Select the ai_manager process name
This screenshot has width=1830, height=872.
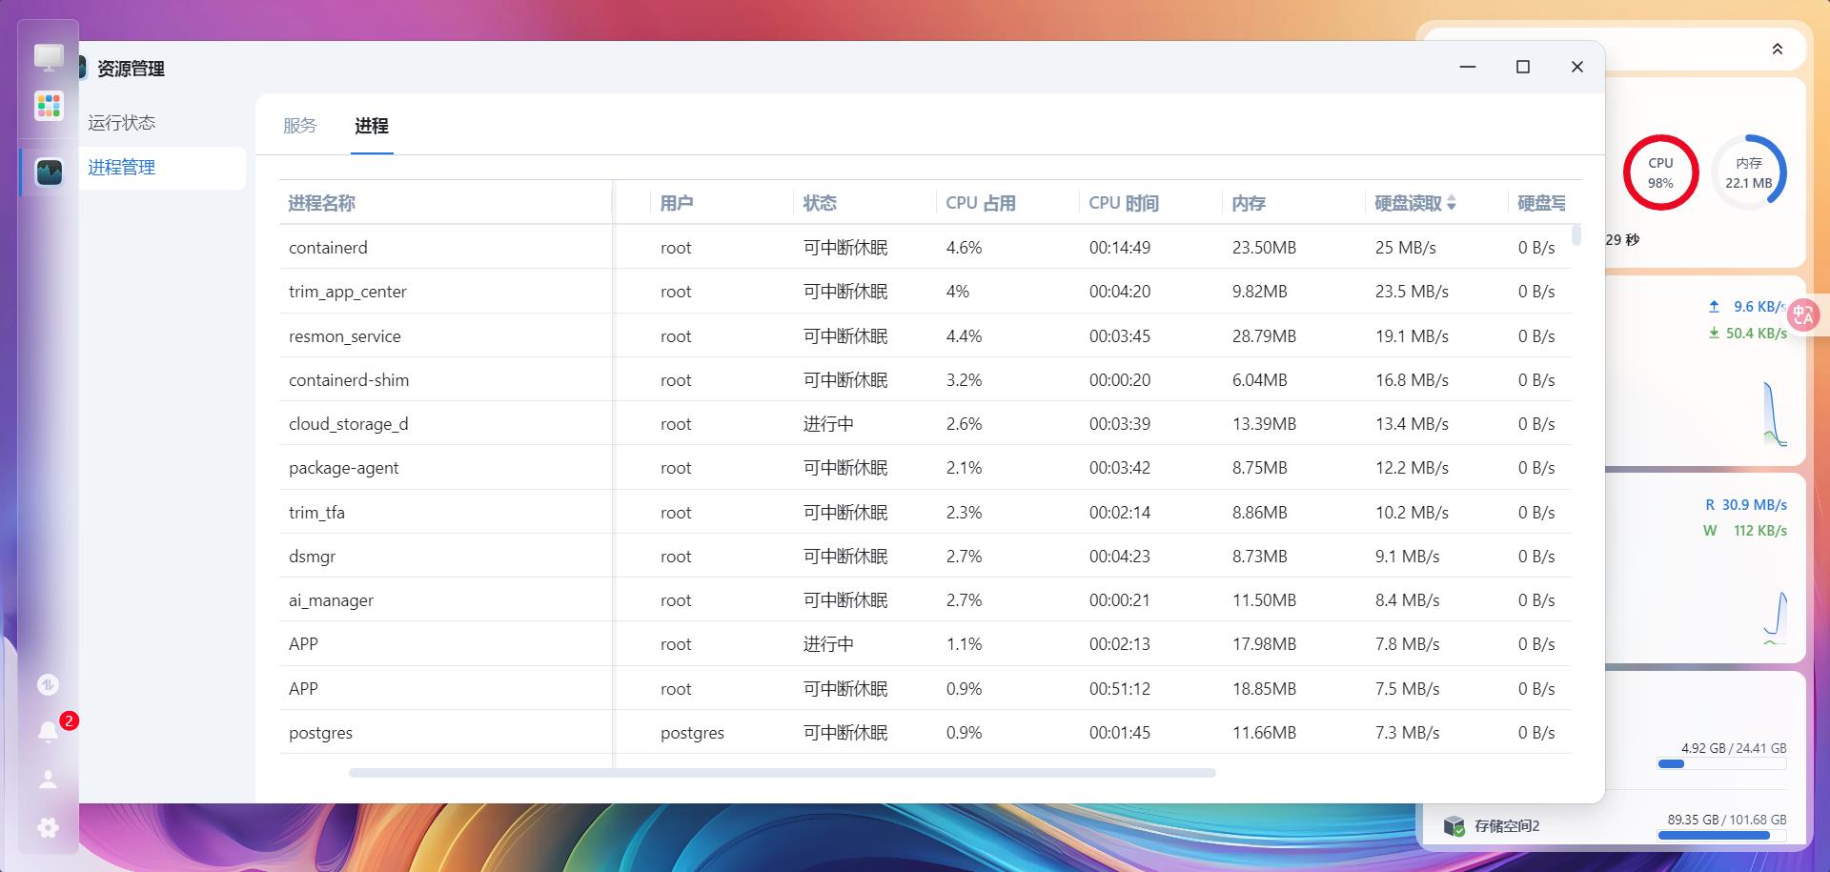click(x=332, y=600)
